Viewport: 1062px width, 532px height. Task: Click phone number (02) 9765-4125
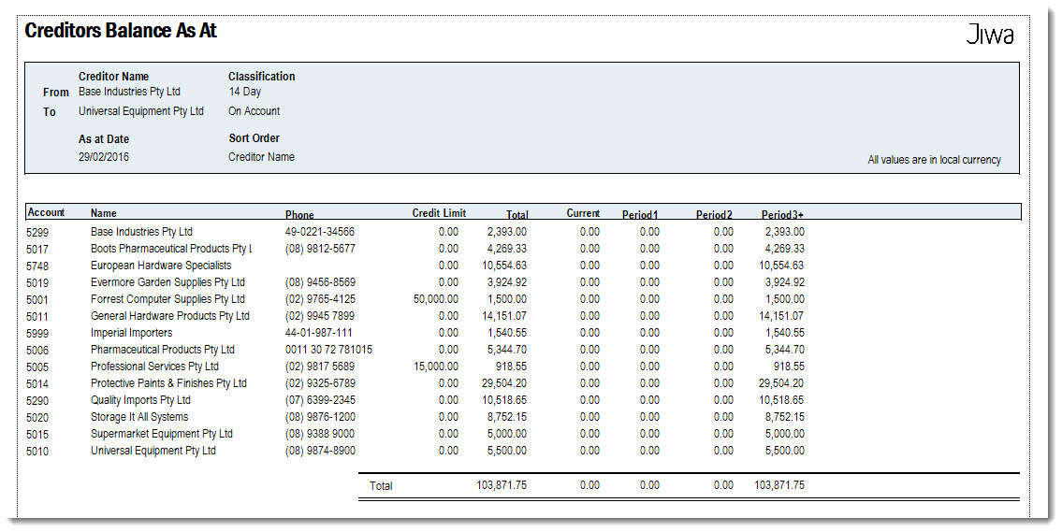[x=320, y=299]
